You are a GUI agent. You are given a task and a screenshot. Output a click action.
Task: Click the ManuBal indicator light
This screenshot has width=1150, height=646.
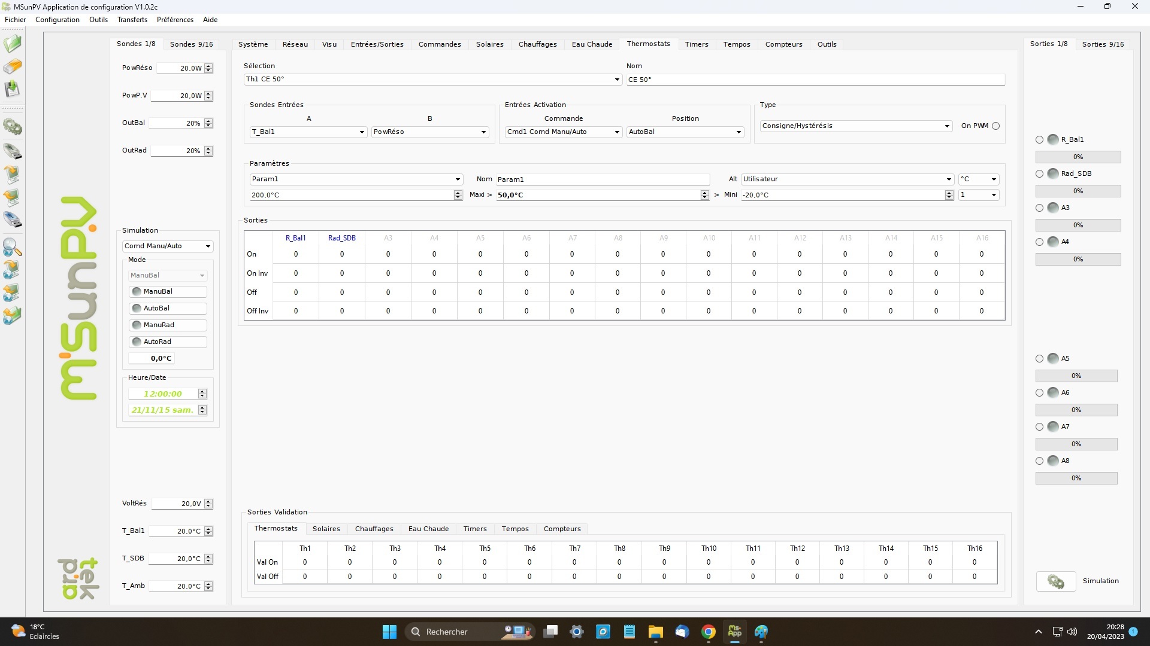click(137, 291)
